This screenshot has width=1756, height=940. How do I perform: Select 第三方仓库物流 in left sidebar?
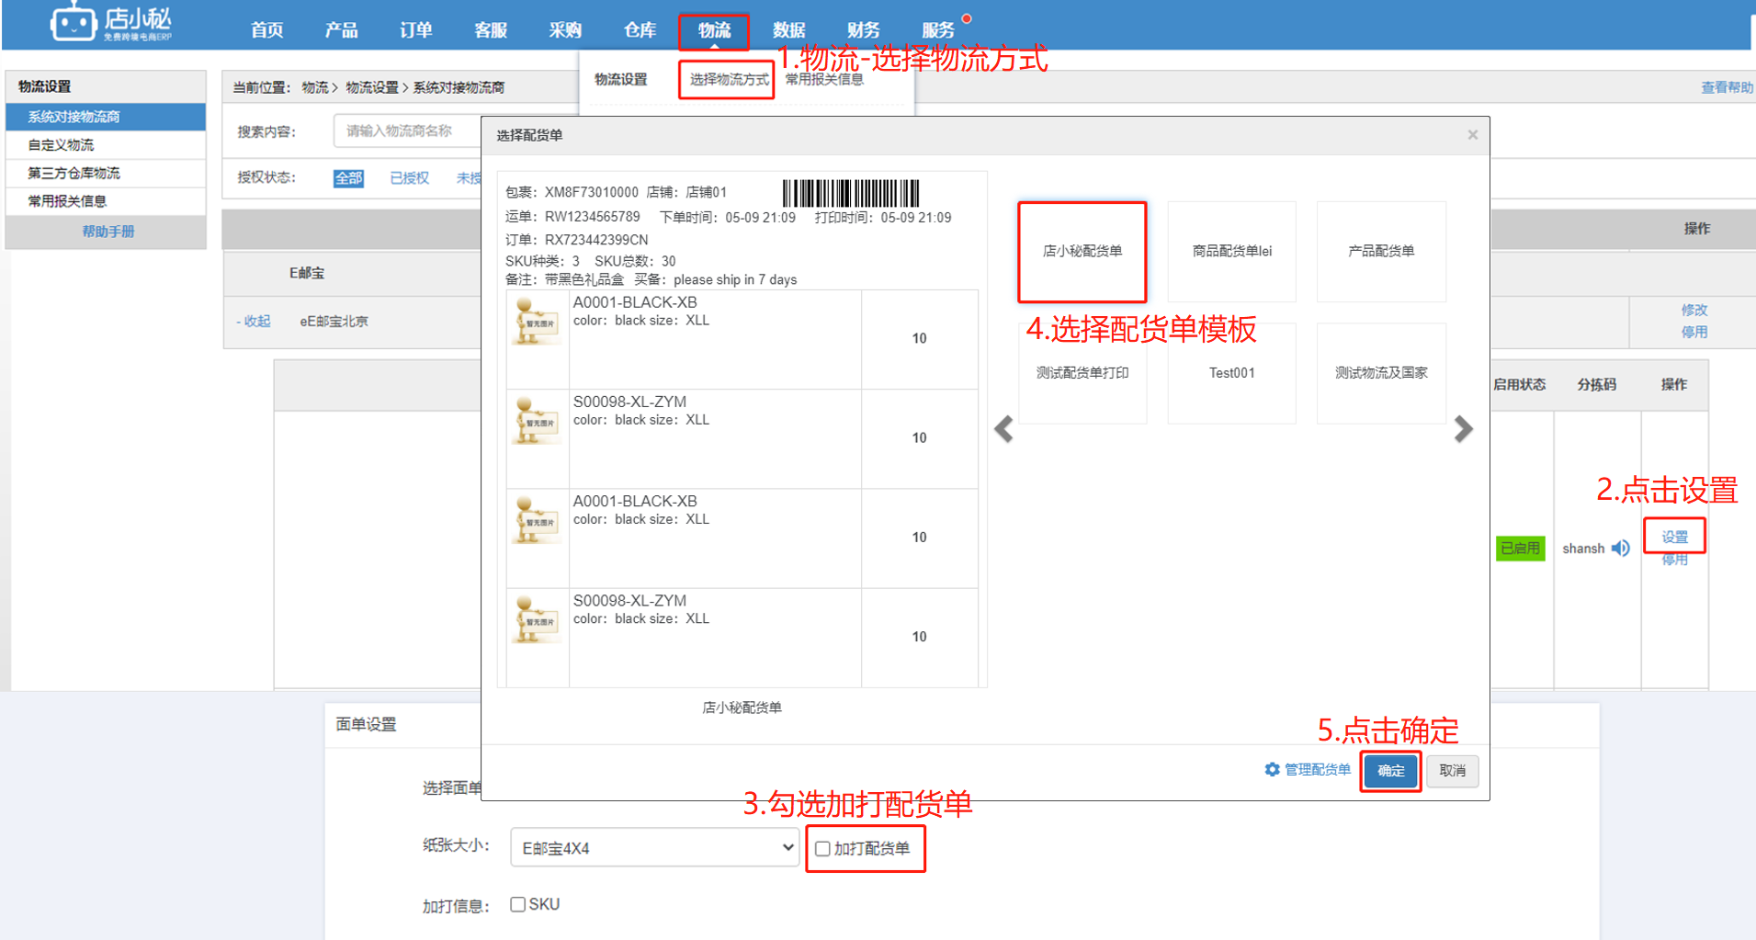[x=106, y=173]
